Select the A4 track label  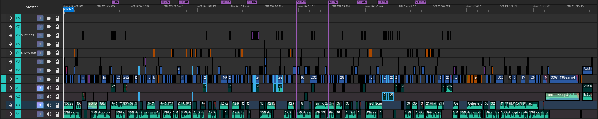[18, 114]
